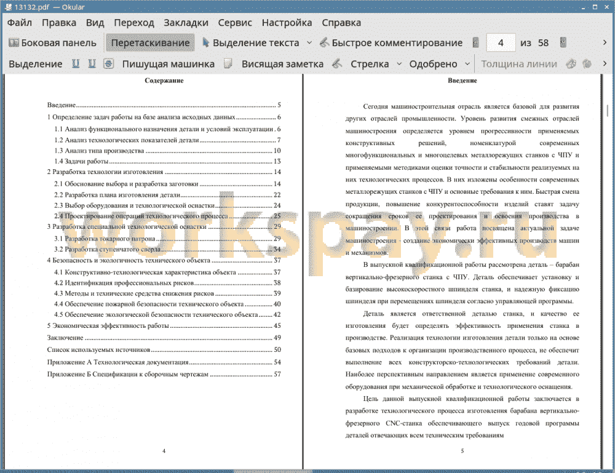Select the straight underline annotation icon
The height and width of the screenshot is (473, 615).
[76, 63]
